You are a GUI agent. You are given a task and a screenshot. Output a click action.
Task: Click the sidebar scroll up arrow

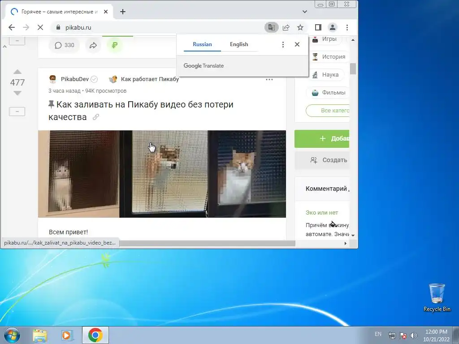point(353,40)
